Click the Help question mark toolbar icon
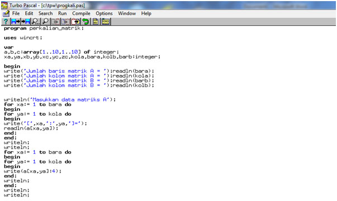This screenshot has height=201, width=337. click(x=6, y=21)
